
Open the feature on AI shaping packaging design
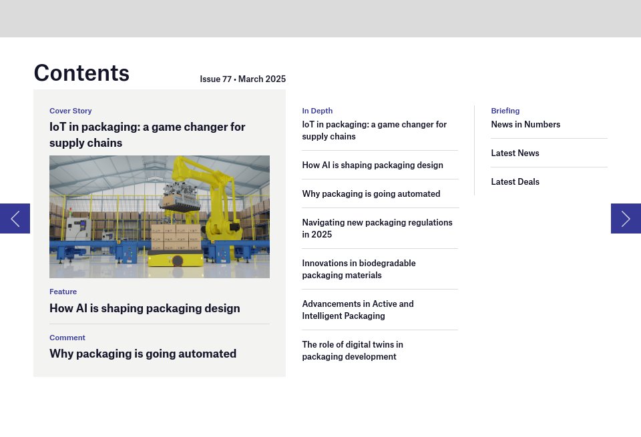[x=144, y=308]
